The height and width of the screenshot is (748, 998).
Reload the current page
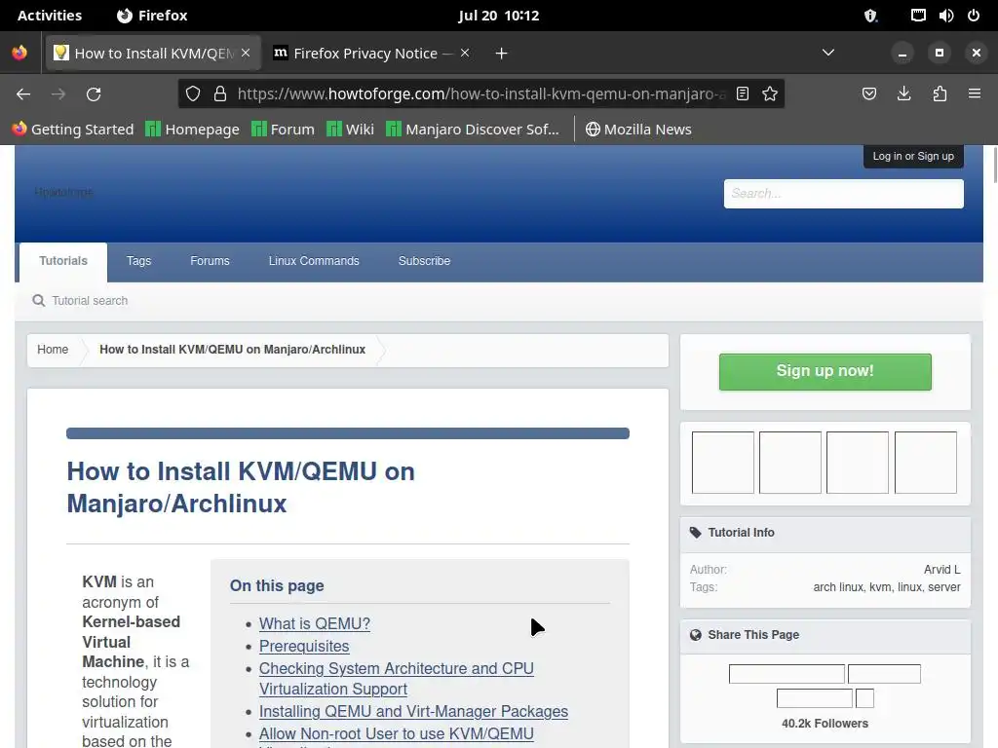tap(94, 94)
